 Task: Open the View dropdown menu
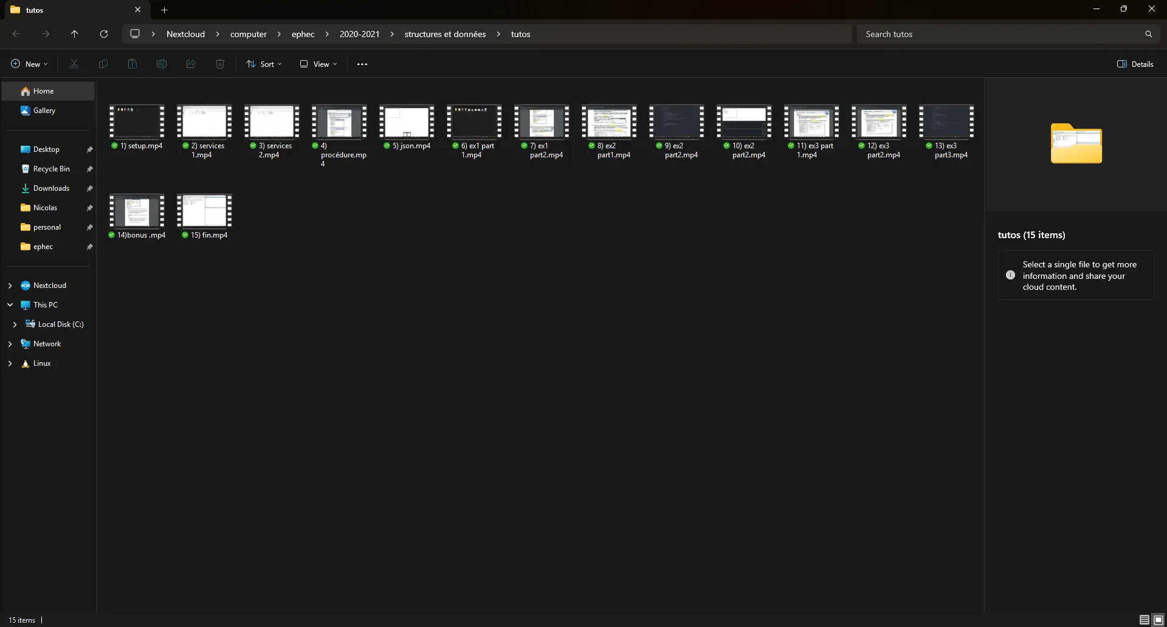click(x=318, y=64)
